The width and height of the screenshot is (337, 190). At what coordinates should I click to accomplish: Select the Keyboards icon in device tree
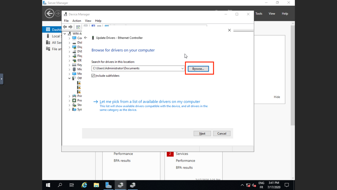tap(74, 65)
